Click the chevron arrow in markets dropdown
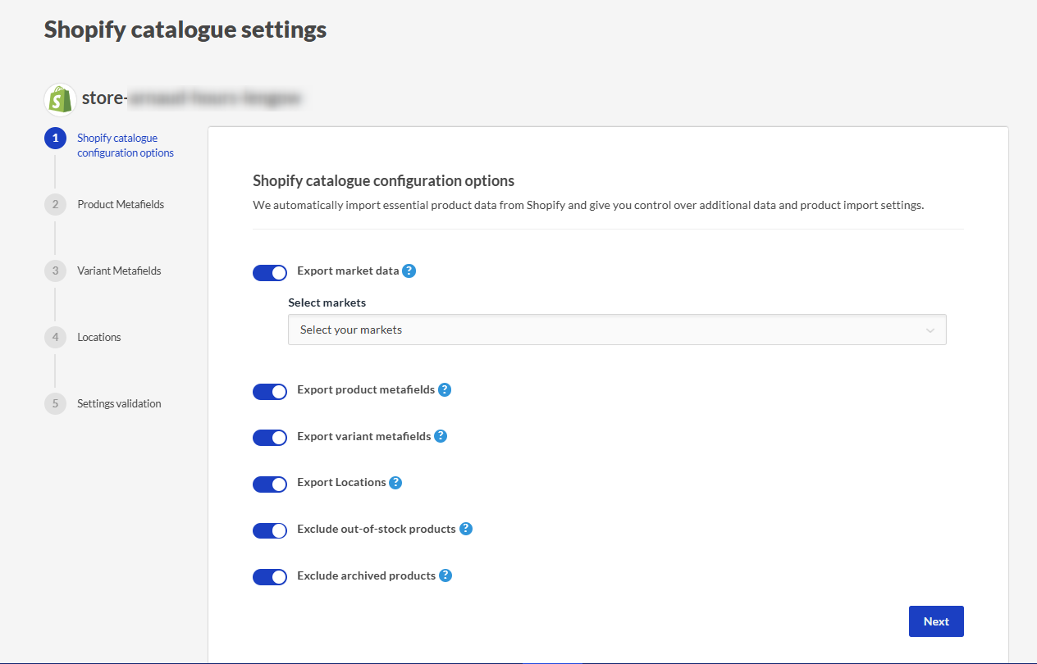The width and height of the screenshot is (1037, 664). click(x=930, y=330)
